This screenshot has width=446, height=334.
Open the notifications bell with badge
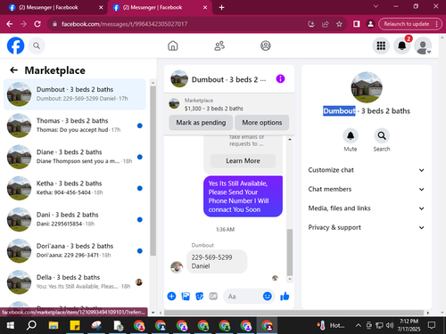(x=402, y=45)
